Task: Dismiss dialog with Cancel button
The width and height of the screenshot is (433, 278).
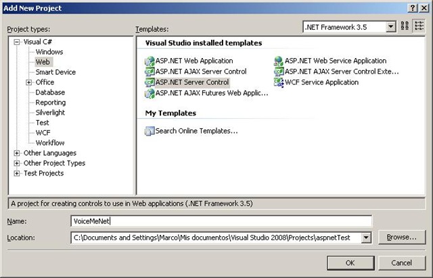Action: (401, 263)
